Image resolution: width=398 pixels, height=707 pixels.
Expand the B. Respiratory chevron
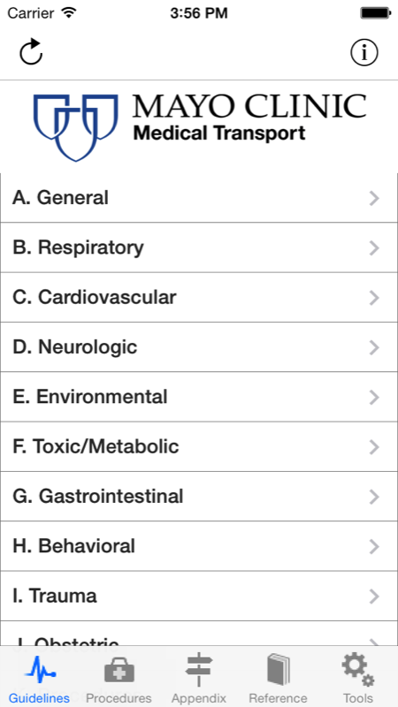[374, 247]
